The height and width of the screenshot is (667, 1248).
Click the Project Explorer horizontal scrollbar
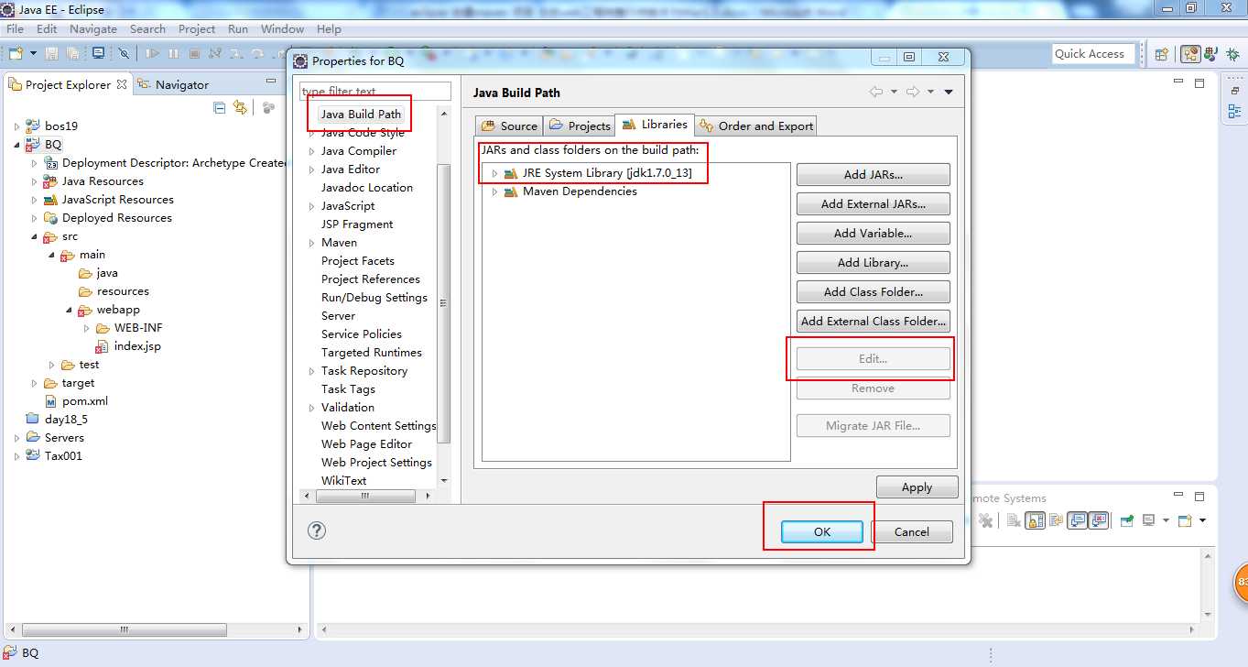(x=124, y=629)
